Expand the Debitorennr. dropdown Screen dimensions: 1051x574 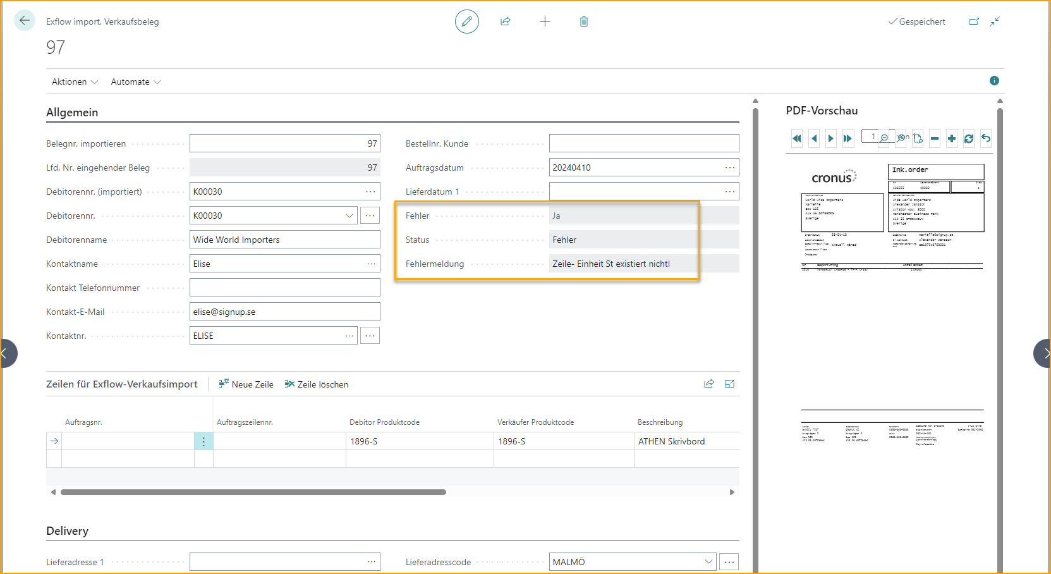click(349, 216)
